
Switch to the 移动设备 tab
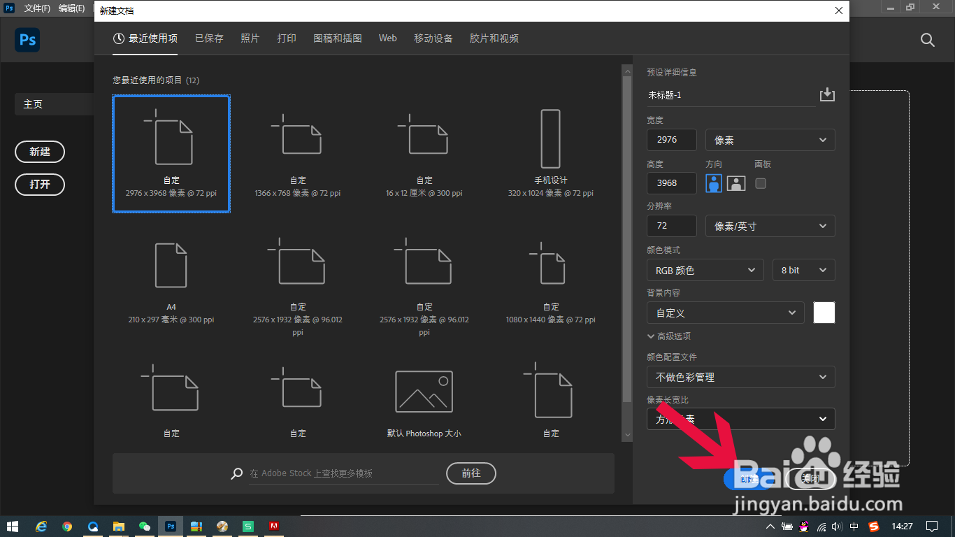(435, 38)
